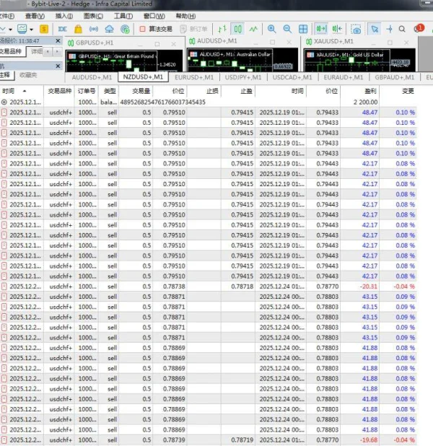This screenshot has width=433, height=446.
Task: Click the 交易品种 symbol column header
Action: tap(60, 92)
